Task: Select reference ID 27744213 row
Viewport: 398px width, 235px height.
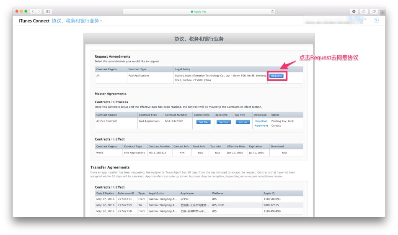Action: [199, 199]
